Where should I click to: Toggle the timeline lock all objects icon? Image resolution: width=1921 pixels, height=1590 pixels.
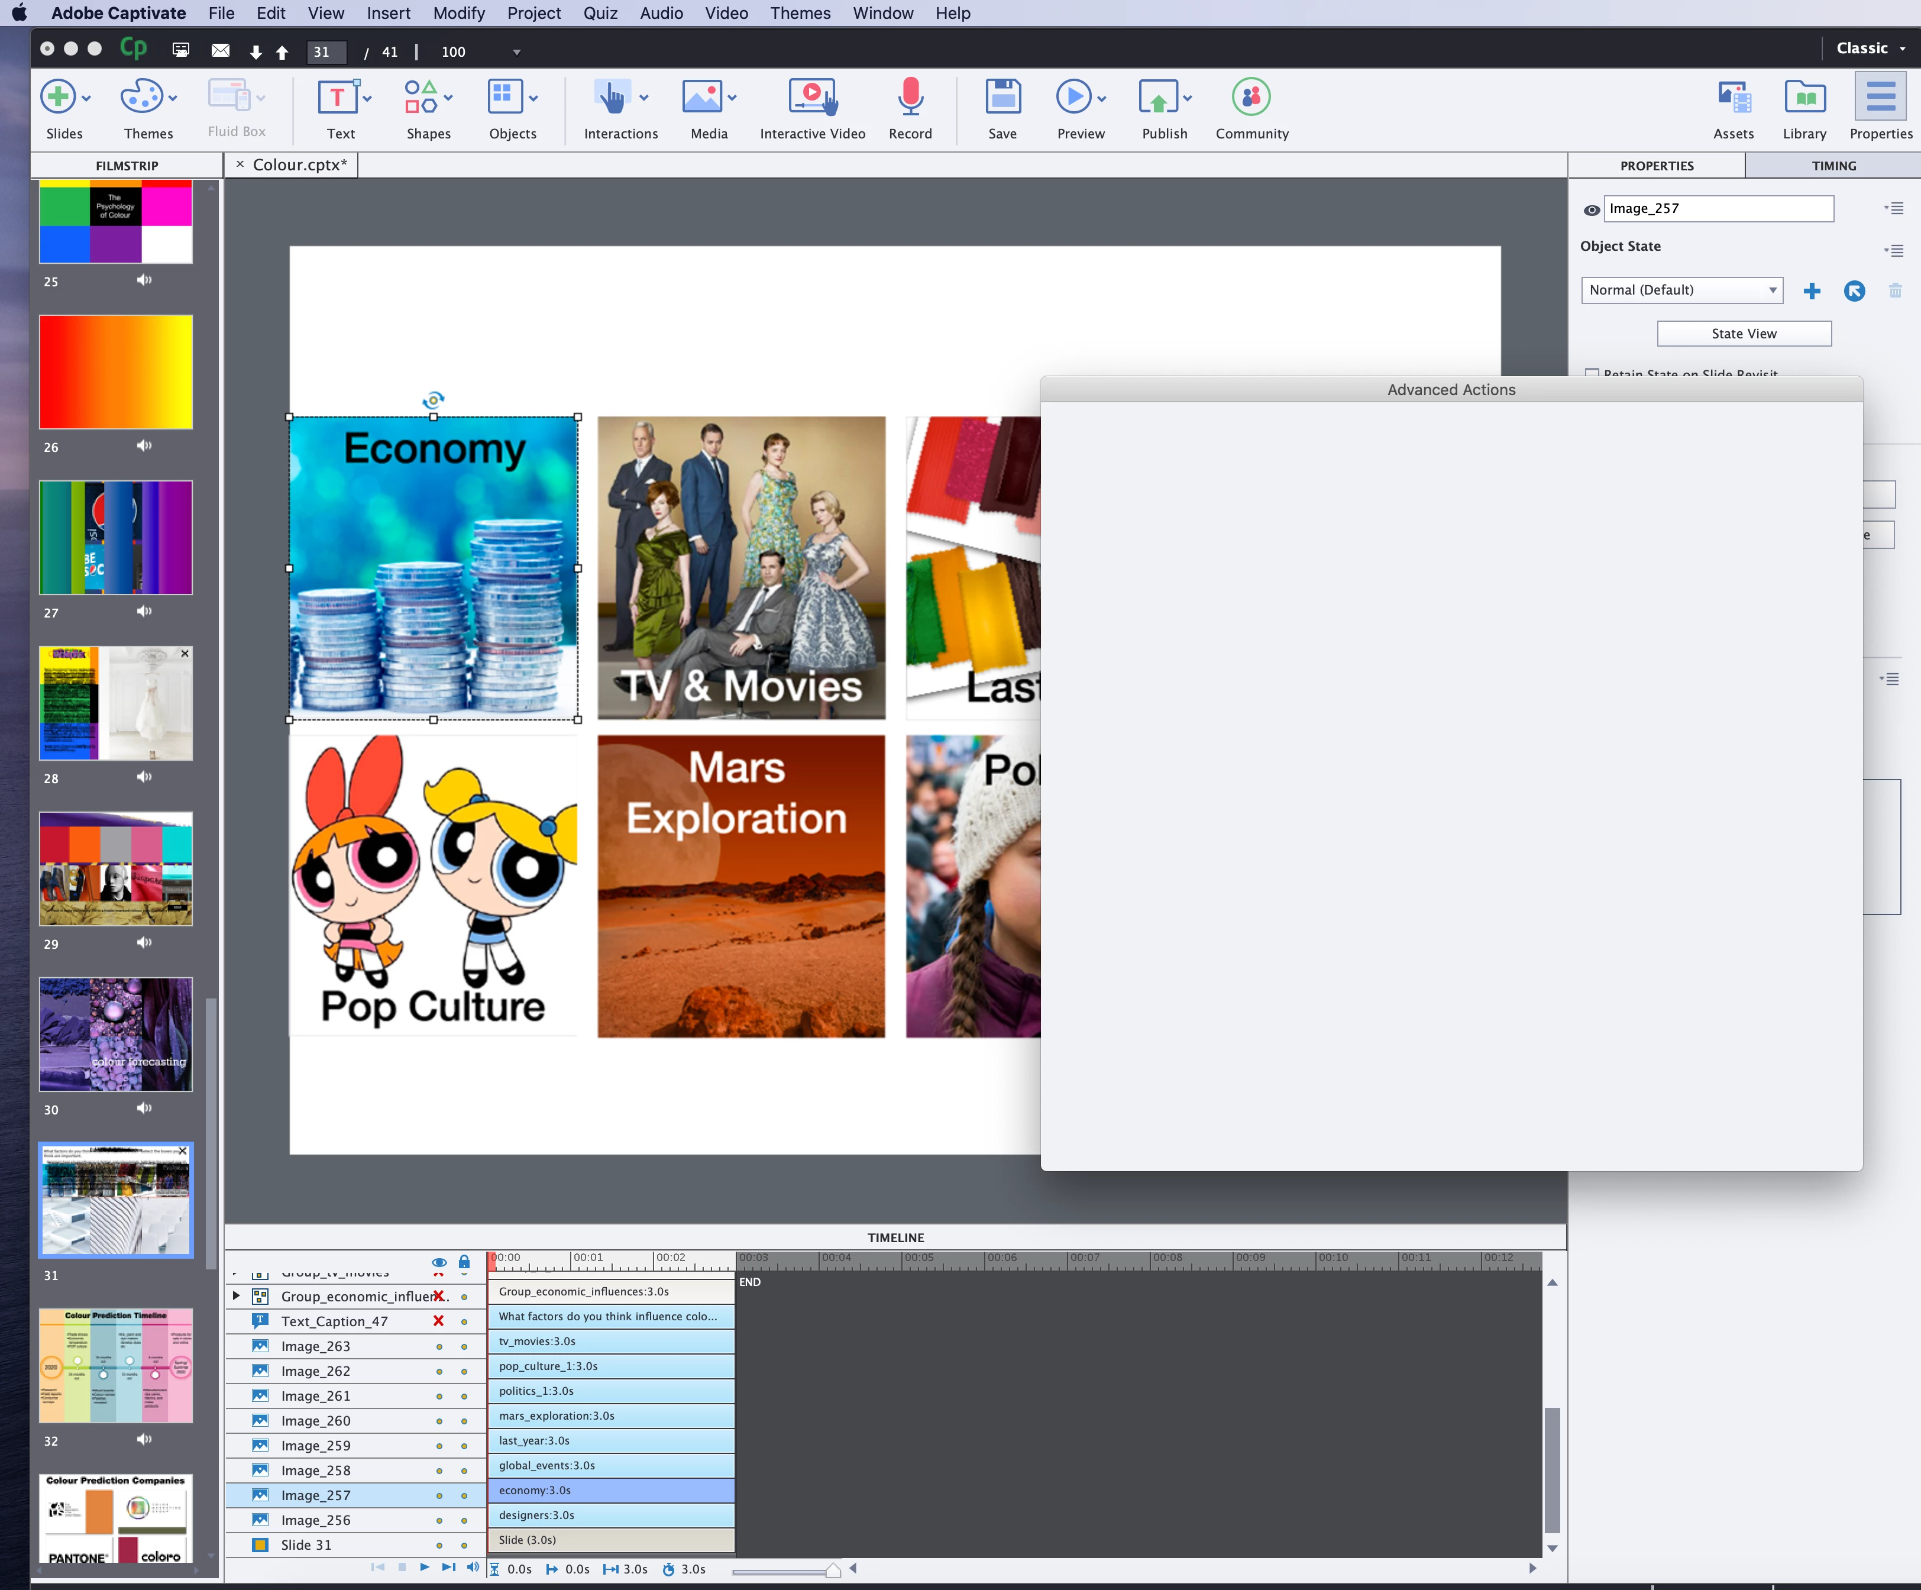point(464,1262)
